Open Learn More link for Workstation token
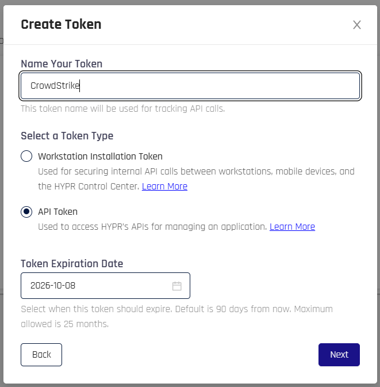The image size is (380, 387). tap(164, 187)
